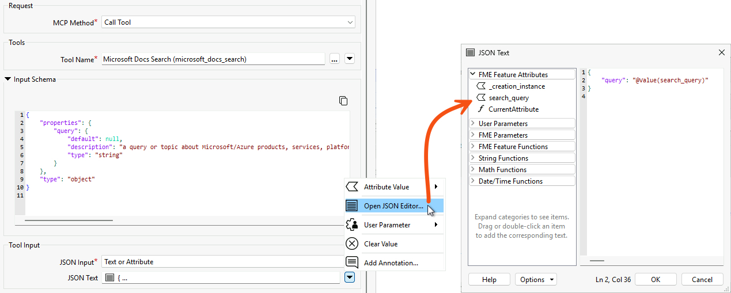Collapse the Input Schema section
Screen dimensions: 731x293
tap(7, 79)
